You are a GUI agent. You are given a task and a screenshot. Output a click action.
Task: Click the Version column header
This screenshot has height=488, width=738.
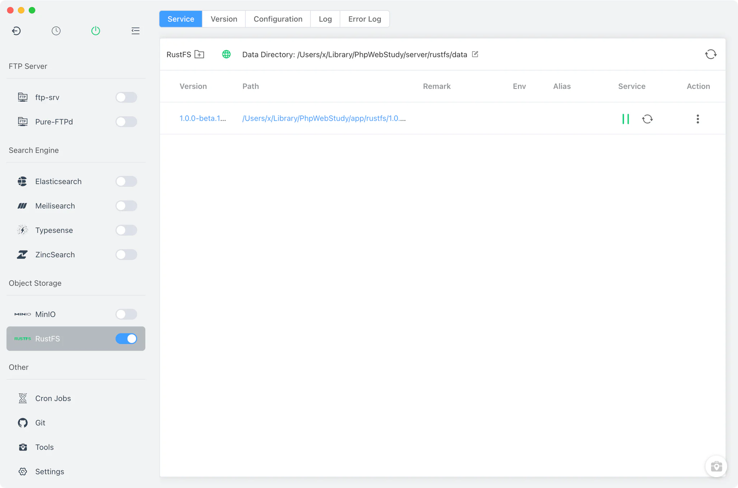coord(193,86)
